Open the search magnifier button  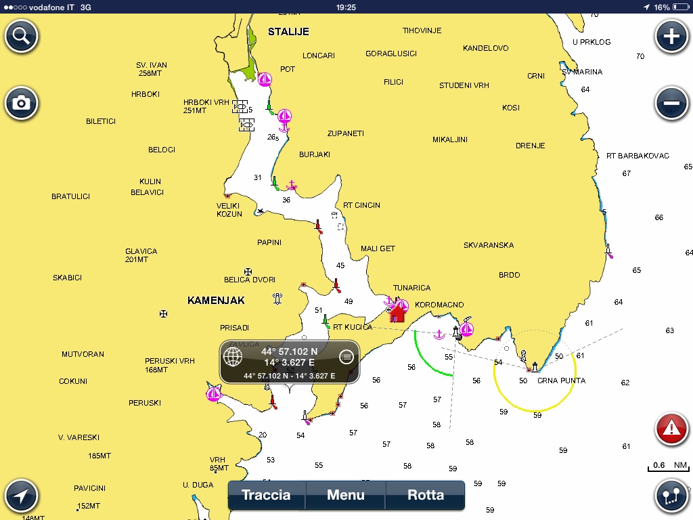click(21, 36)
